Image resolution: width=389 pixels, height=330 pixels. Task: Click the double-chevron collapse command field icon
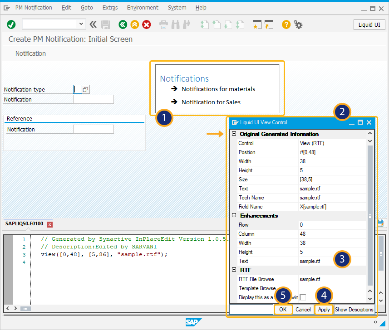(93, 24)
